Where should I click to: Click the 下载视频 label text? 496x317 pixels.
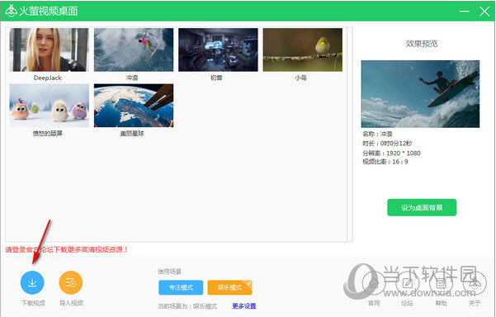33,303
